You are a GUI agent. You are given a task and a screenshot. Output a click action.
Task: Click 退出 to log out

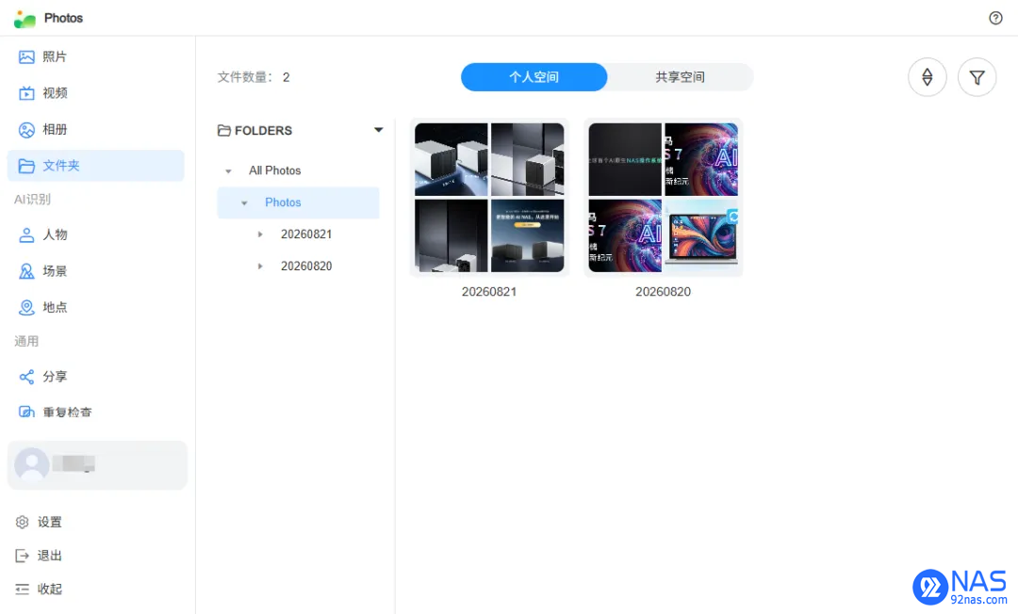coord(49,556)
